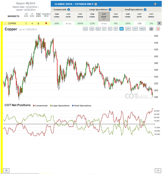Click the Commercials 16% cell
Screen dimensions: 162x174
pyautogui.click(x=57, y=23)
